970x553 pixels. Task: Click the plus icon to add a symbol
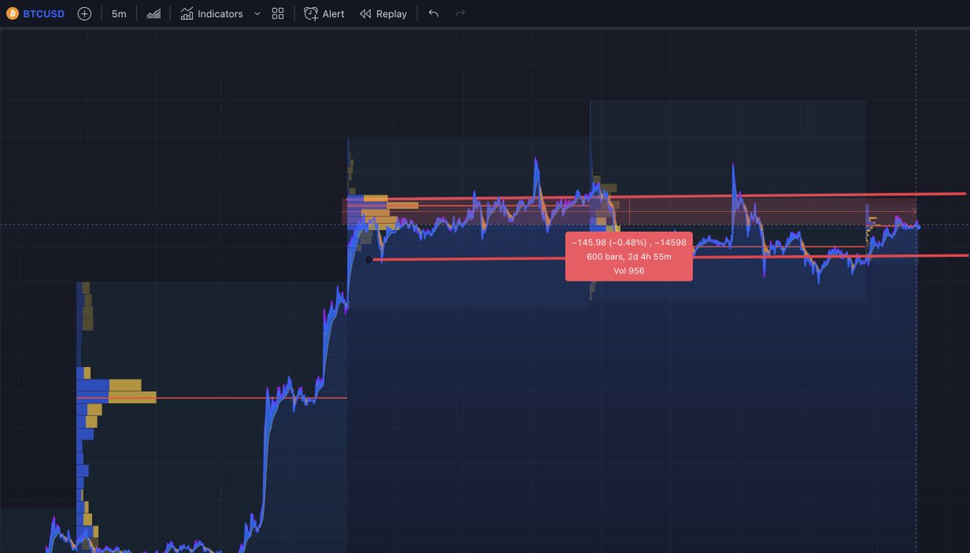click(84, 13)
